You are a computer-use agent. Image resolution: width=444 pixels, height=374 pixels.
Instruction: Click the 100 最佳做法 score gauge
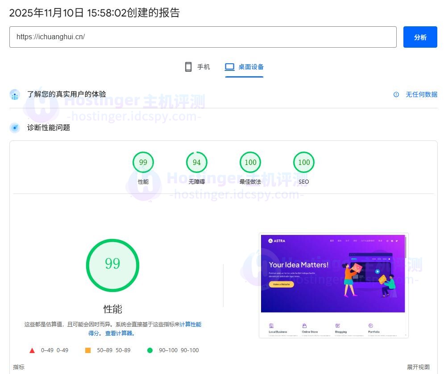[250, 162]
